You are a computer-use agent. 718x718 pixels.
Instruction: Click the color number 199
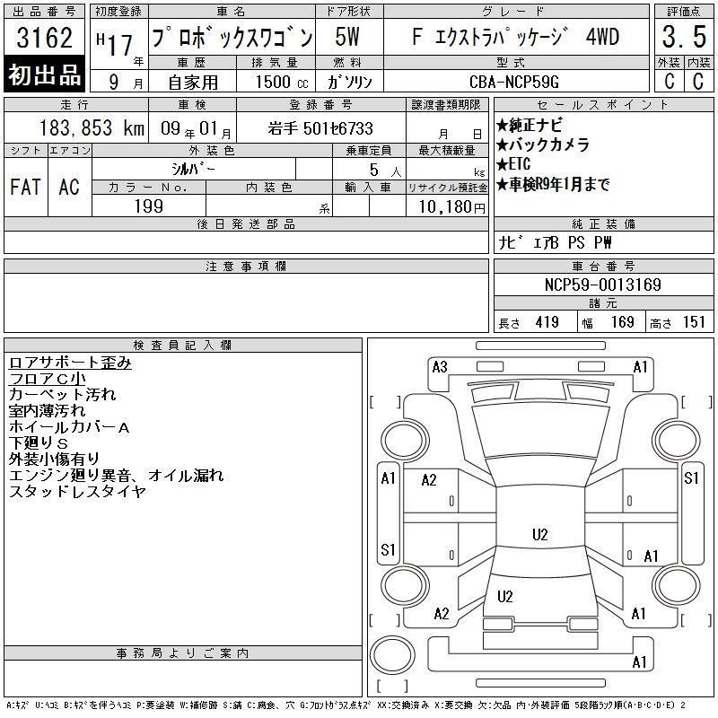coord(149,206)
